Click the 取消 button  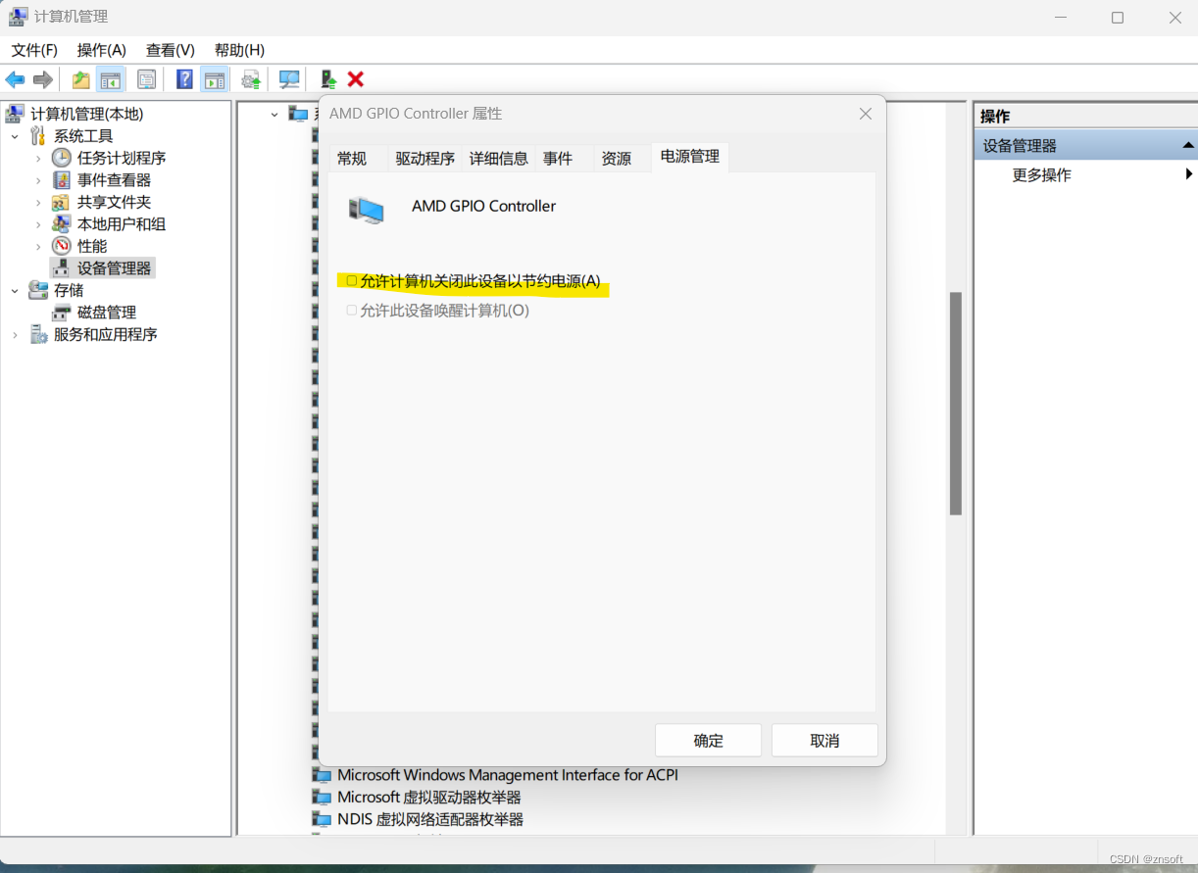(x=824, y=741)
